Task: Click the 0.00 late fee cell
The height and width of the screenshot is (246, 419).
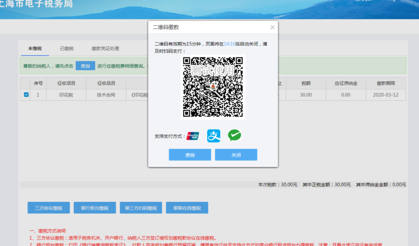Action: tap(346, 95)
